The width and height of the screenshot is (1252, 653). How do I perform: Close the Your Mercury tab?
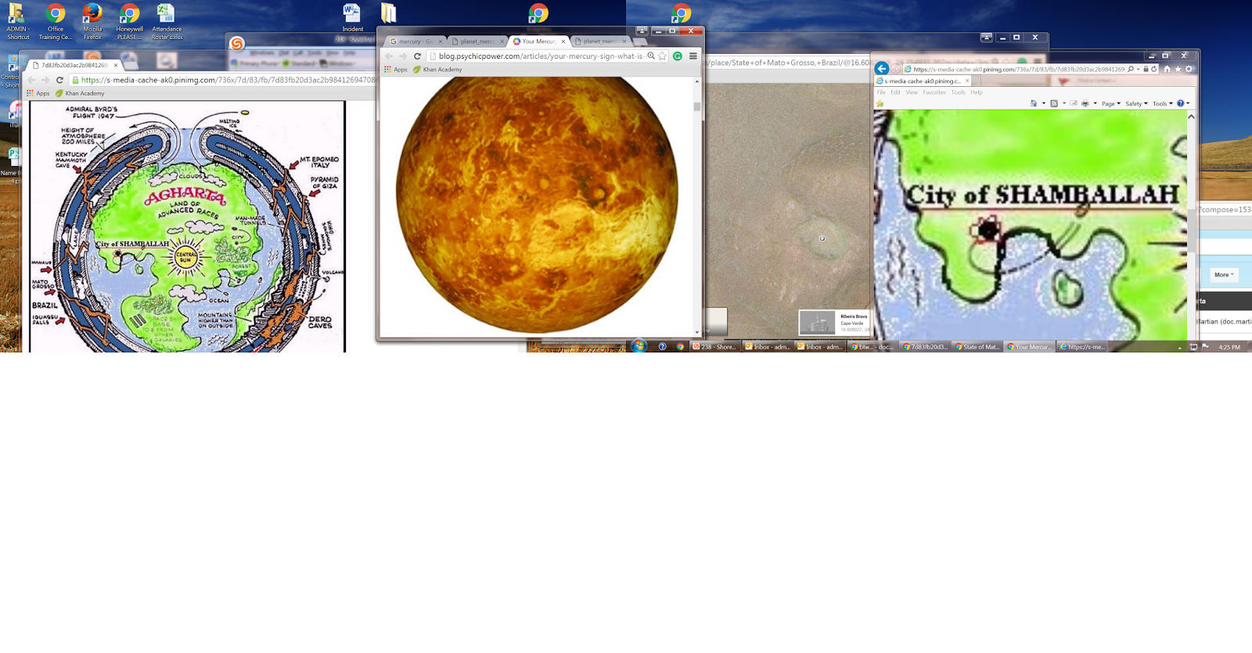coord(563,41)
